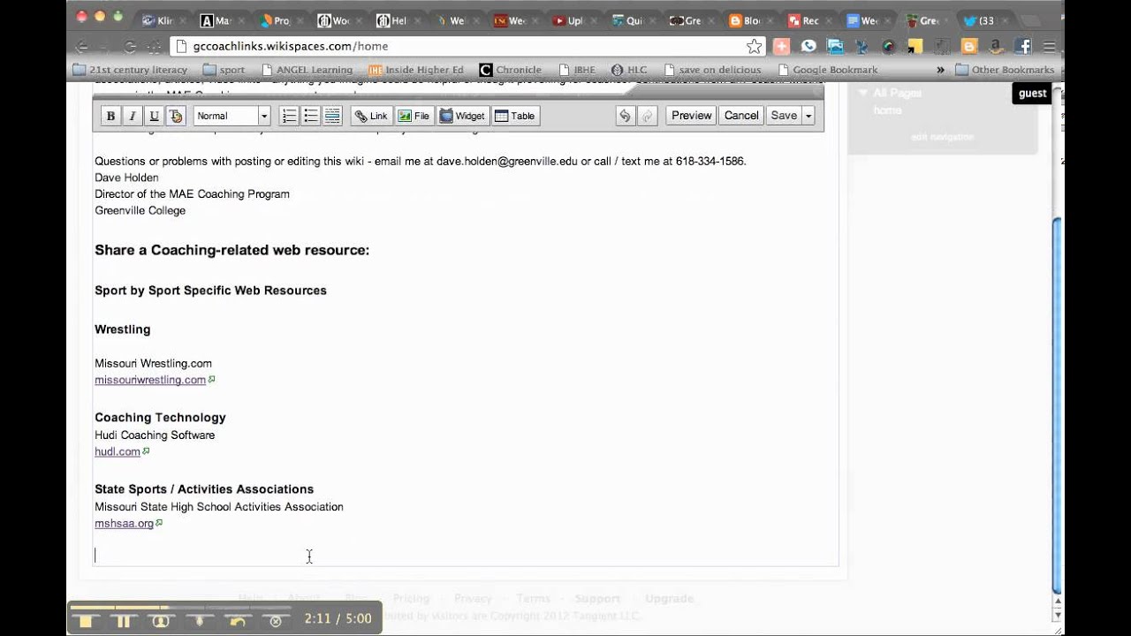Follow the mshsaa.org link

124,524
